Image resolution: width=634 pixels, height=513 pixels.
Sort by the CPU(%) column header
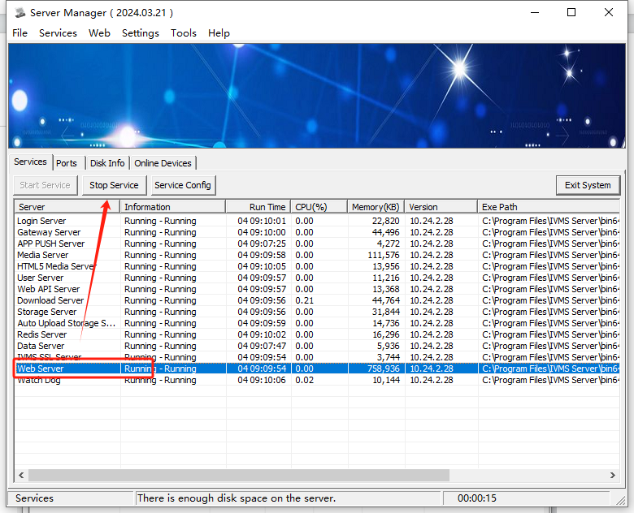[x=319, y=207]
